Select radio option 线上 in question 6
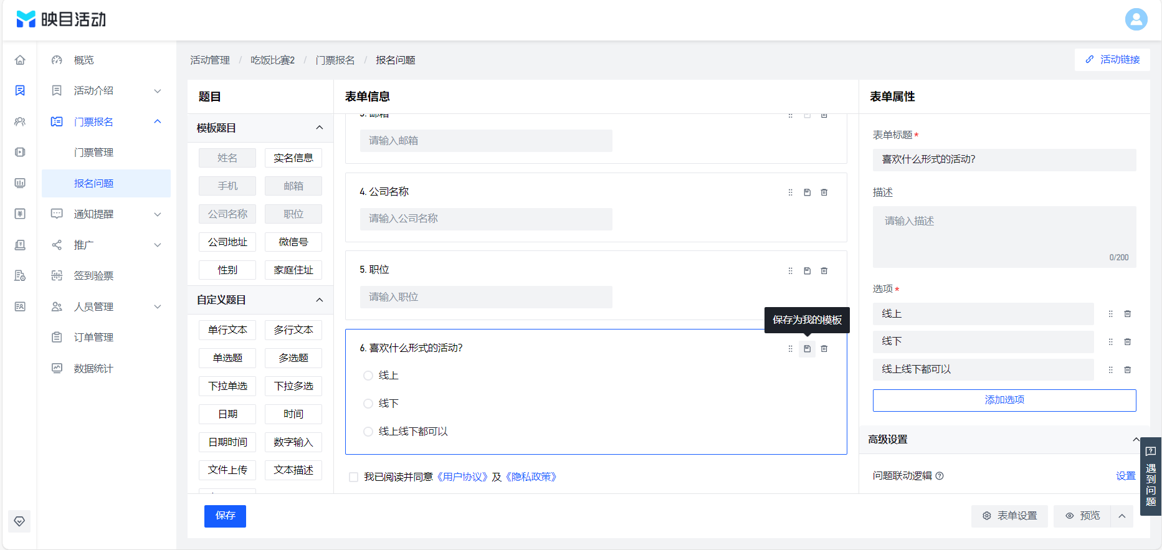1162x550 pixels. [368, 376]
